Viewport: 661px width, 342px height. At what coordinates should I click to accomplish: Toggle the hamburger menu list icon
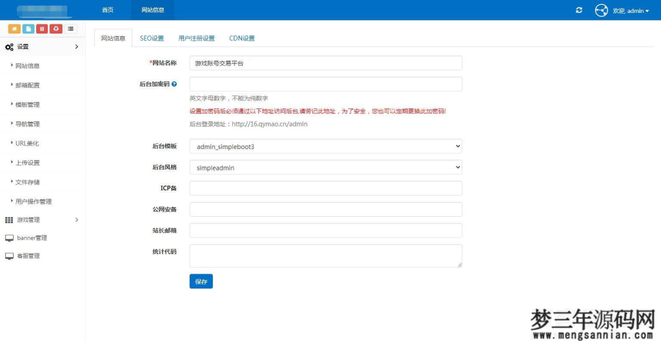tap(70, 28)
